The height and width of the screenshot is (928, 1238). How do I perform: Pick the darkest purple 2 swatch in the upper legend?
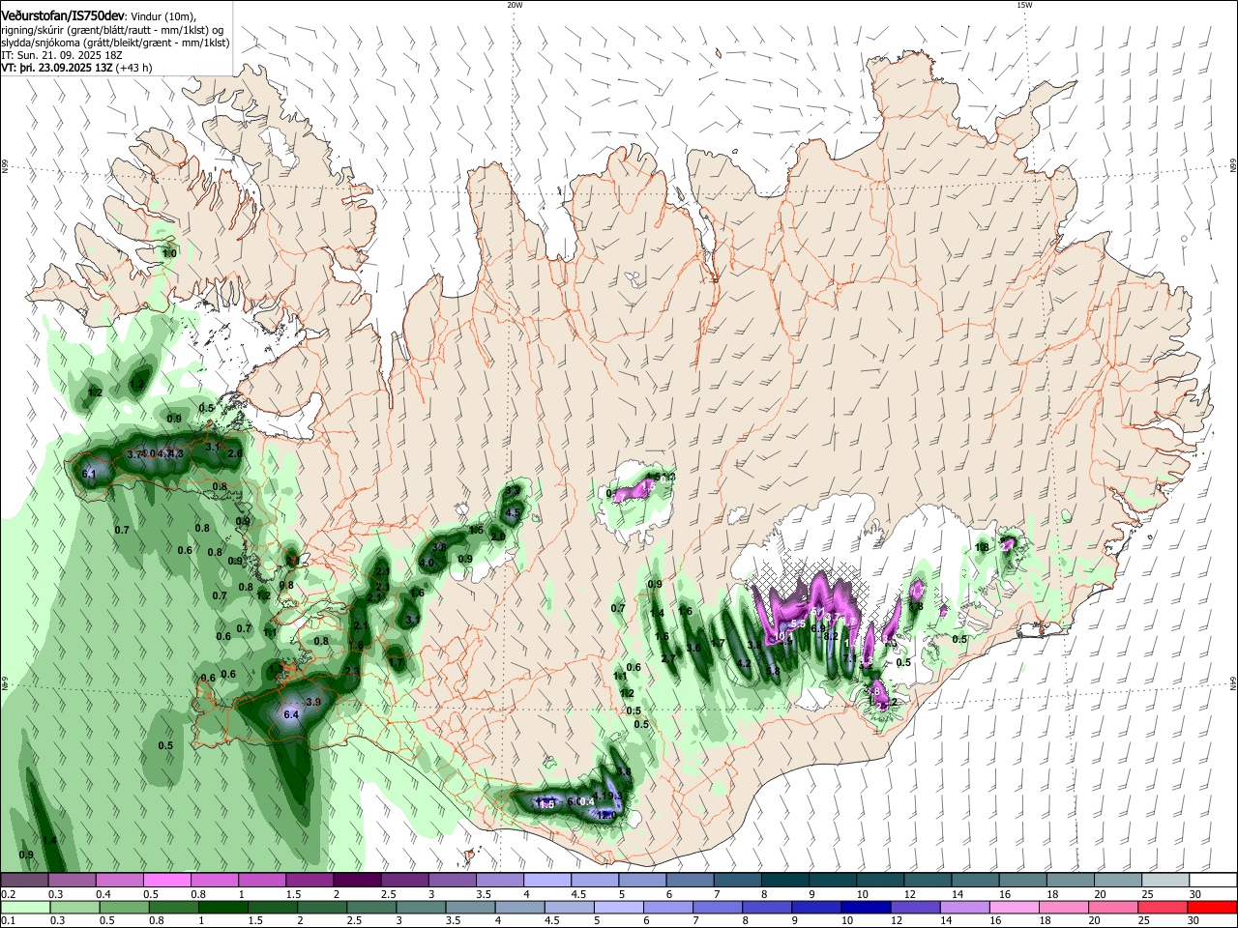357,881
